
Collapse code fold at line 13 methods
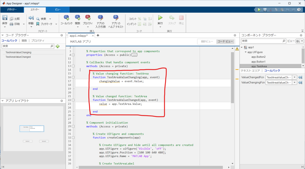pos(73,66)
